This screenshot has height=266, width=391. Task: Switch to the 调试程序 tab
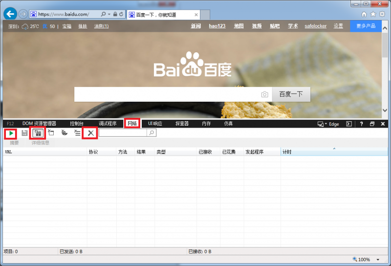point(108,124)
